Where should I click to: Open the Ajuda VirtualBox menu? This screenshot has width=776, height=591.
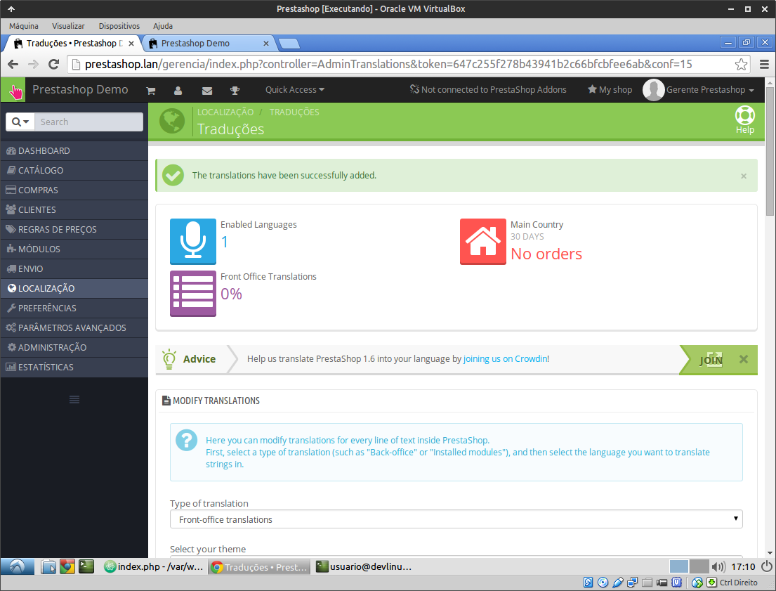click(163, 26)
